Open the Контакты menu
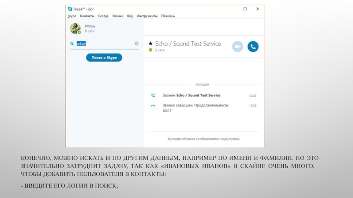The height and width of the screenshot is (198, 353). (87, 16)
